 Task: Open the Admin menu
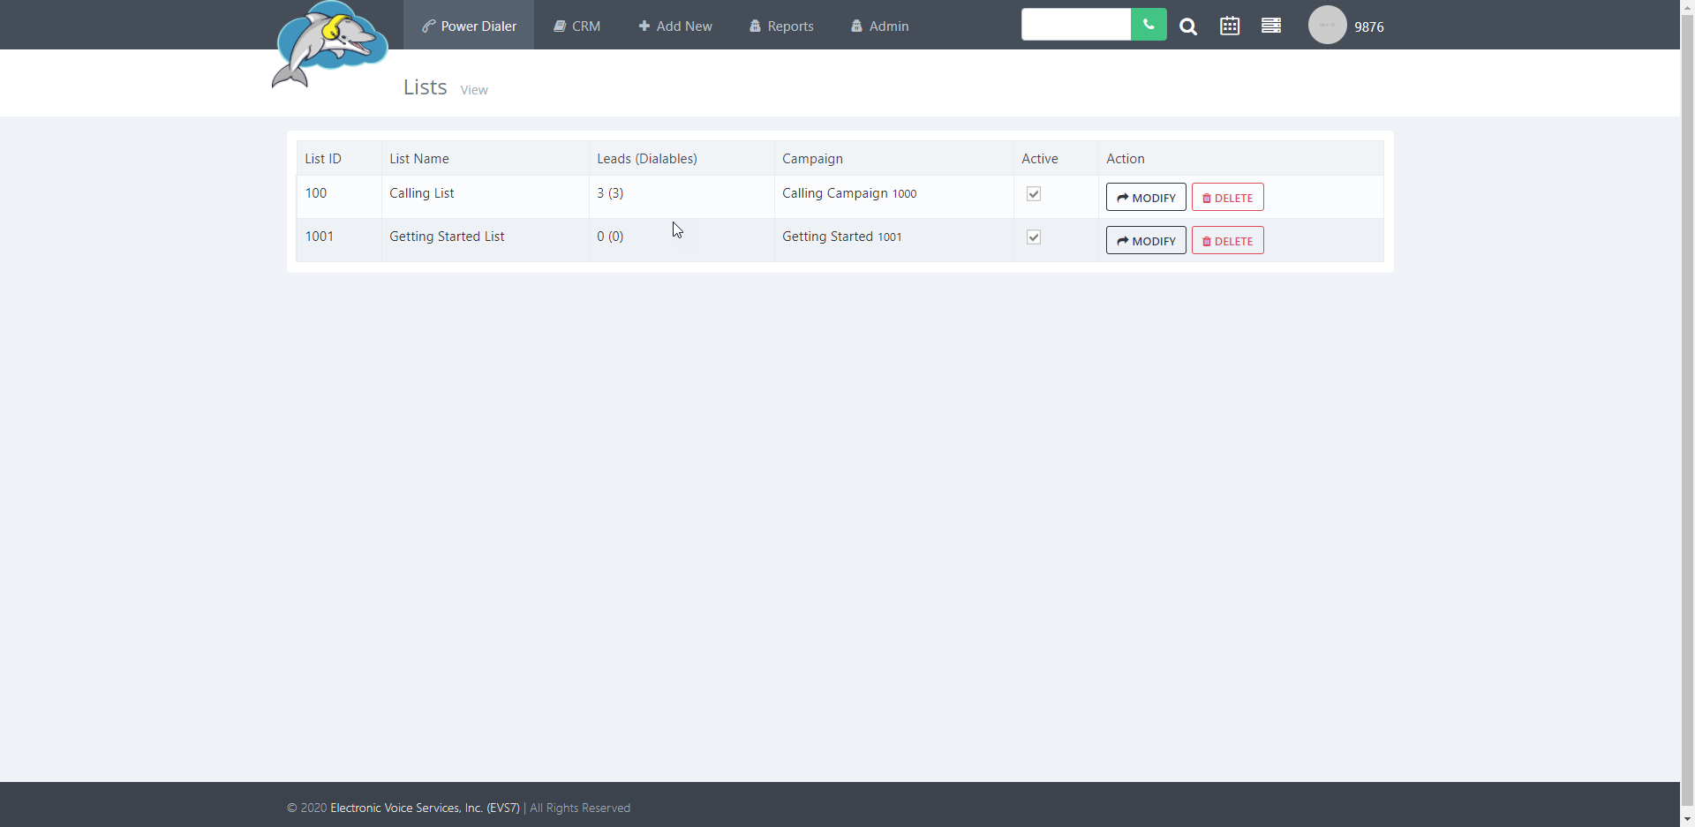(x=880, y=26)
